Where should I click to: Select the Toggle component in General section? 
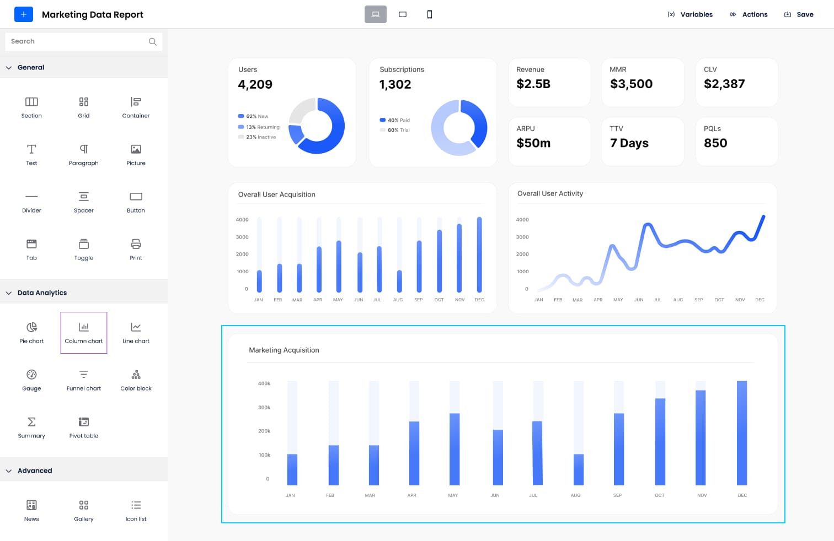[x=83, y=250]
